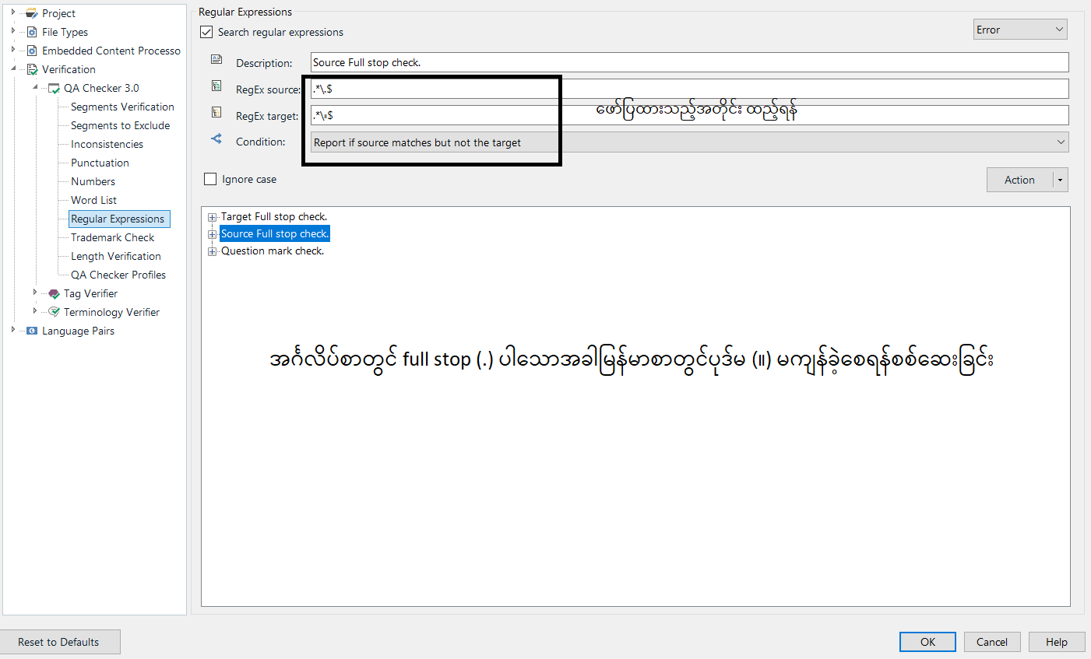This screenshot has height=659, width=1091.
Task: Click the Tag Verifier icon
Action: (x=54, y=293)
